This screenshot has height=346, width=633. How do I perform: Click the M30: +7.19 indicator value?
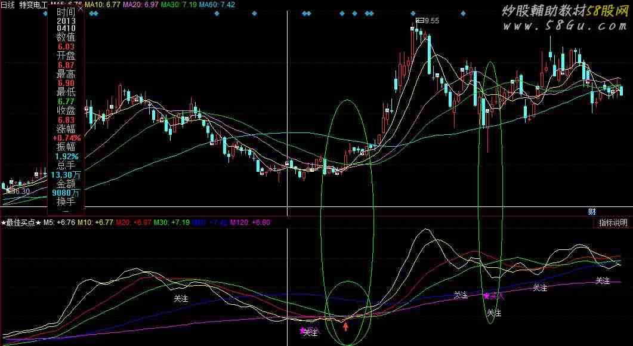[172, 222]
